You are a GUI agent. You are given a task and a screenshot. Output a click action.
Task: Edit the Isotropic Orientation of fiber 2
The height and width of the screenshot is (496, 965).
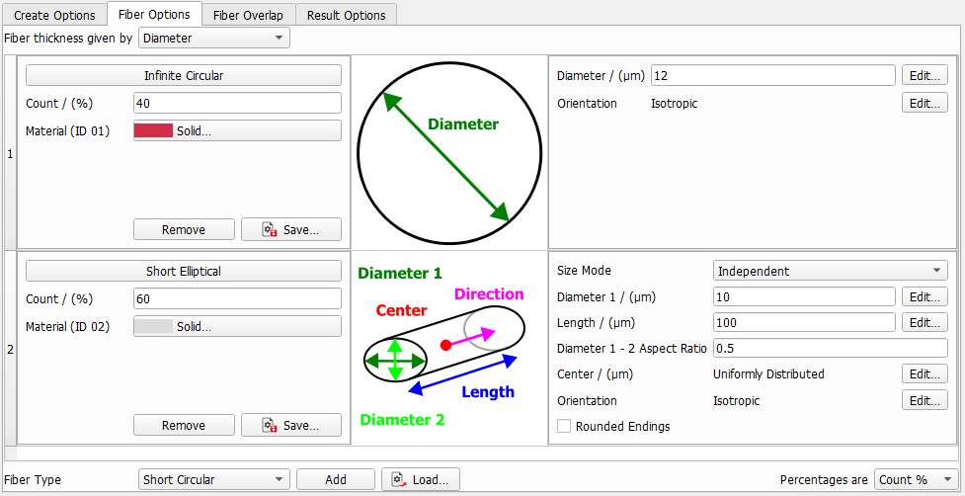(925, 400)
